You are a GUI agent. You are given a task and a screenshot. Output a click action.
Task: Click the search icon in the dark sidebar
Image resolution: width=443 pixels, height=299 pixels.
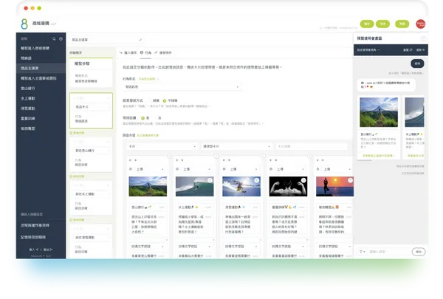54,38
